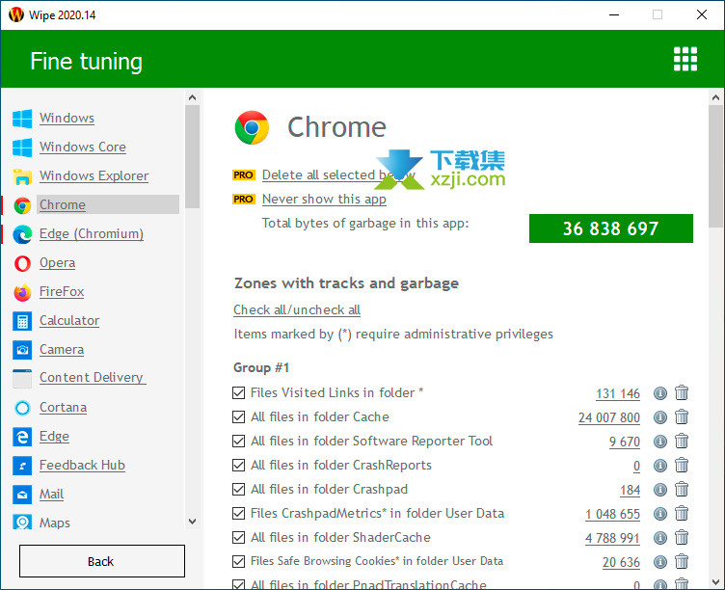Show info for folder Crashpad row
The height and width of the screenshot is (590, 725).
[660, 489]
